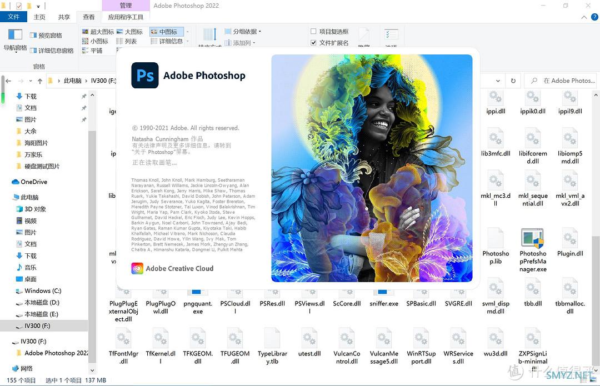Image resolution: width=600 pixels, height=386 pixels.
Task: Select the WinRTSupport.dll file icon
Action: click(x=421, y=338)
